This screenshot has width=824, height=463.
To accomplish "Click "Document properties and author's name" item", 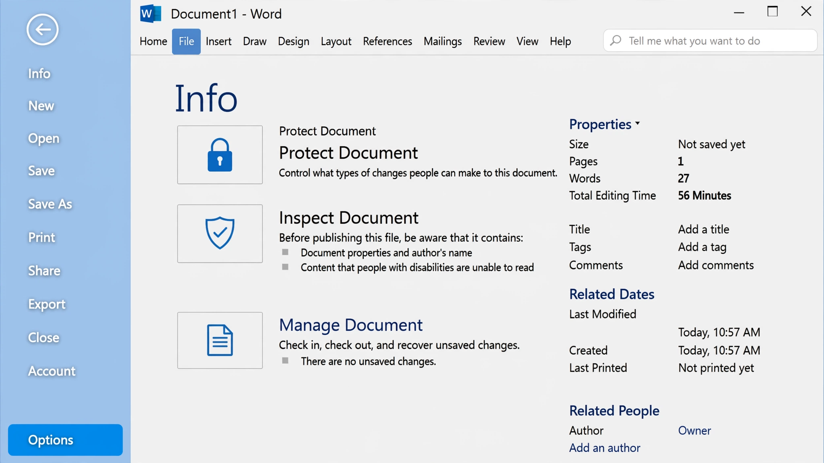I will pos(386,253).
